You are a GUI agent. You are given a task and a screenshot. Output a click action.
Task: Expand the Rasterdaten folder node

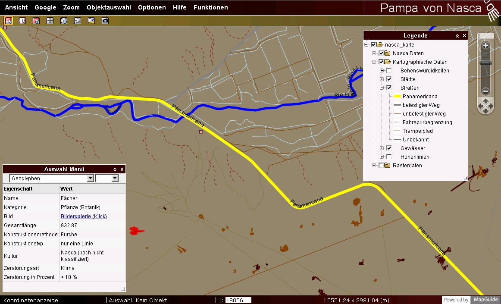(x=374, y=166)
